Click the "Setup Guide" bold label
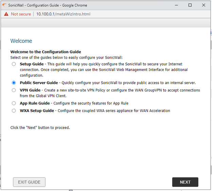The width and height of the screenshot is (212, 191). click(x=32, y=64)
